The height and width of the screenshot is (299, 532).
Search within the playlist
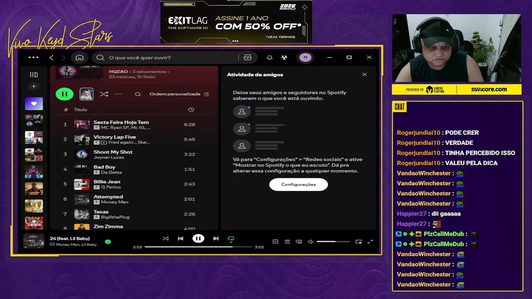138,94
